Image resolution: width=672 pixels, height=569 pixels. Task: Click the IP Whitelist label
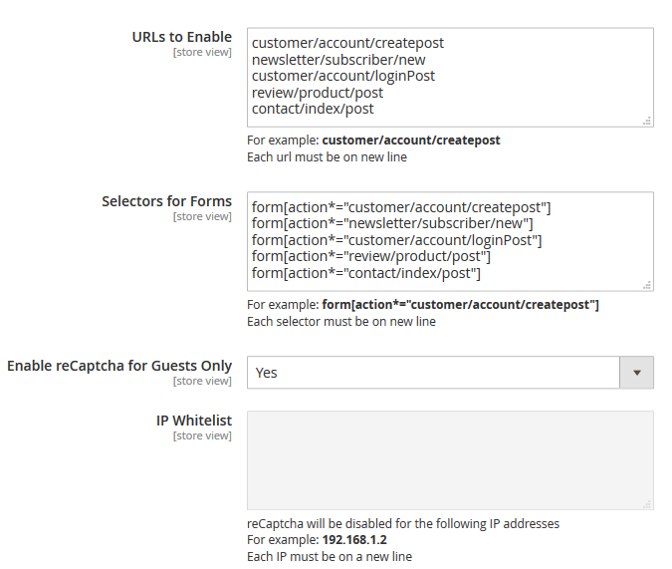[x=194, y=421]
